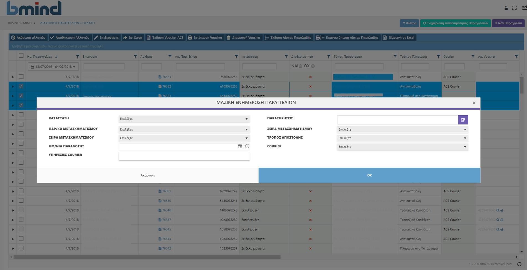527x270 pixels.
Task: Open date range 13/07/2016 - 04/07/2018 dropdown
Action: (53, 67)
